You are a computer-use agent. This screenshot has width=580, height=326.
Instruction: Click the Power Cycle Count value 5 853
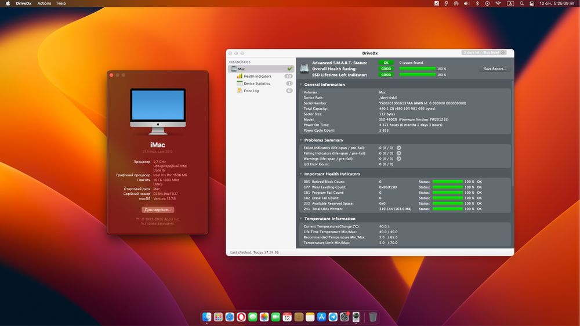[x=383, y=131]
